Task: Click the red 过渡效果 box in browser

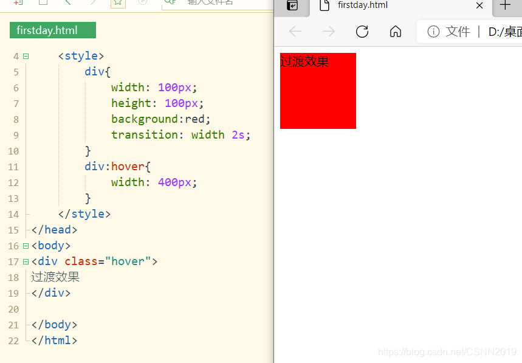Action: pos(318,91)
